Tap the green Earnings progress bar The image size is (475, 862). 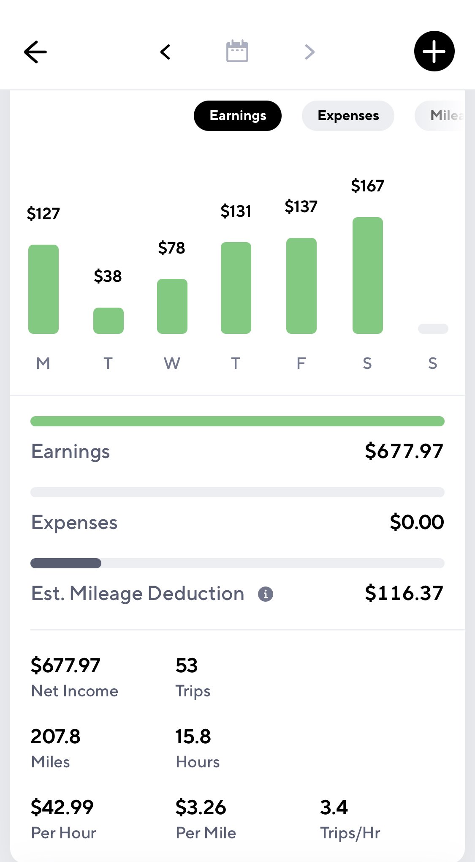[237, 421]
